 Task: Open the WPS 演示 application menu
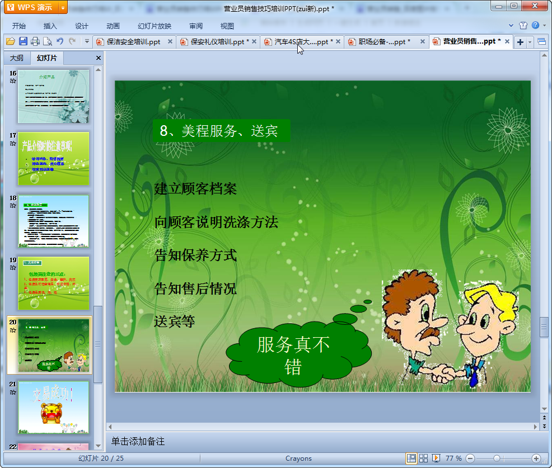click(x=31, y=7)
